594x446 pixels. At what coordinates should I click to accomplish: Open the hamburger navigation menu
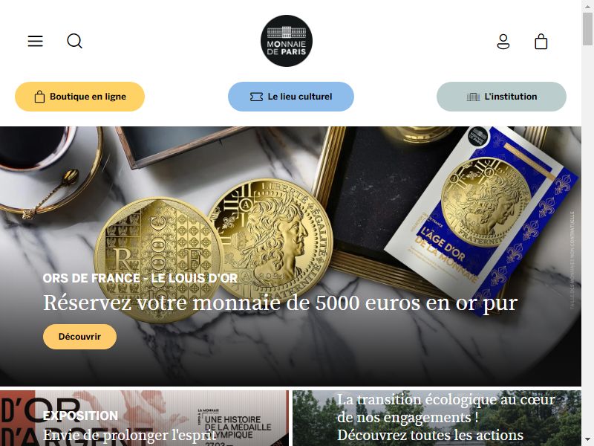click(x=35, y=41)
